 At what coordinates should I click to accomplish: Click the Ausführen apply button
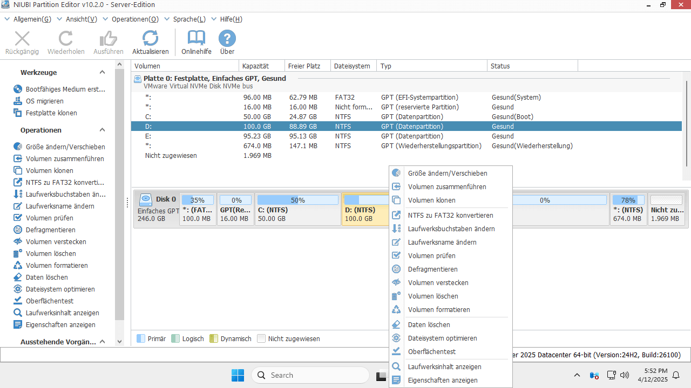(x=109, y=42)
